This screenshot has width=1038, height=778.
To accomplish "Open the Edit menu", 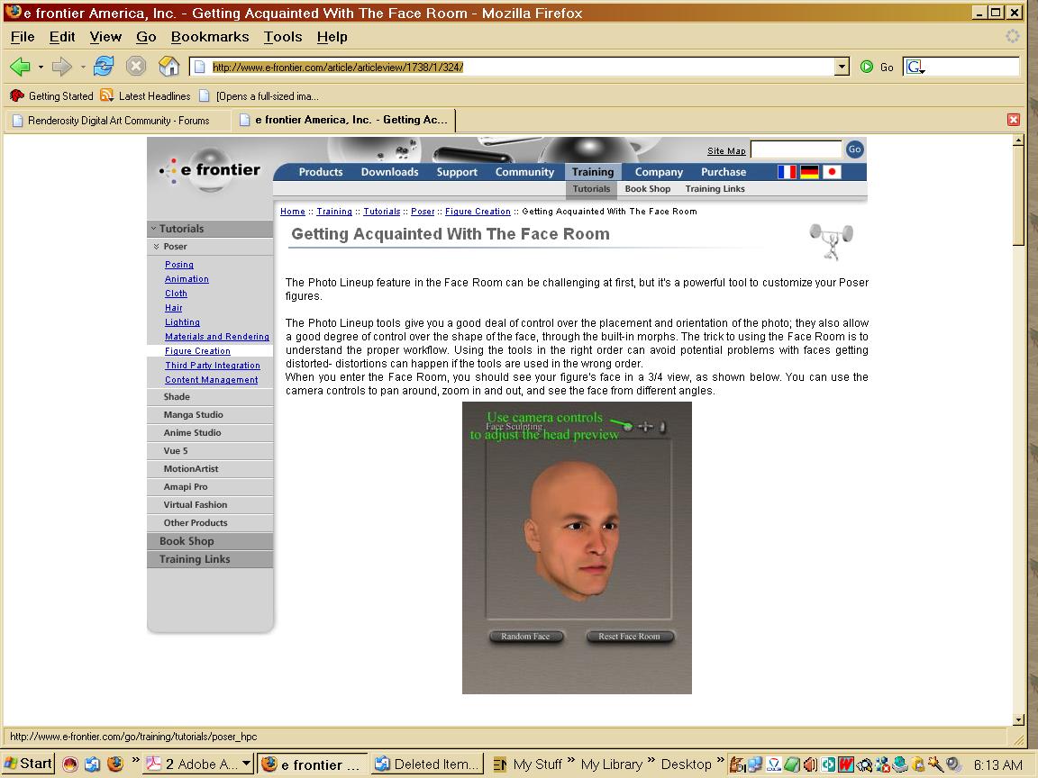I will 62,37.
